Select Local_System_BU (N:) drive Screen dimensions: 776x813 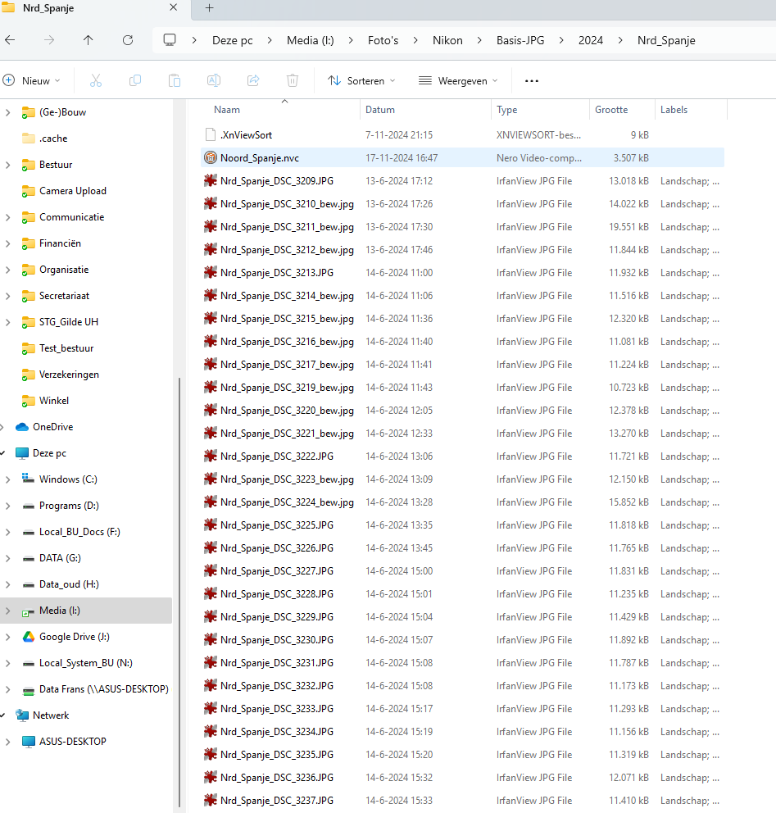(86, 663)
